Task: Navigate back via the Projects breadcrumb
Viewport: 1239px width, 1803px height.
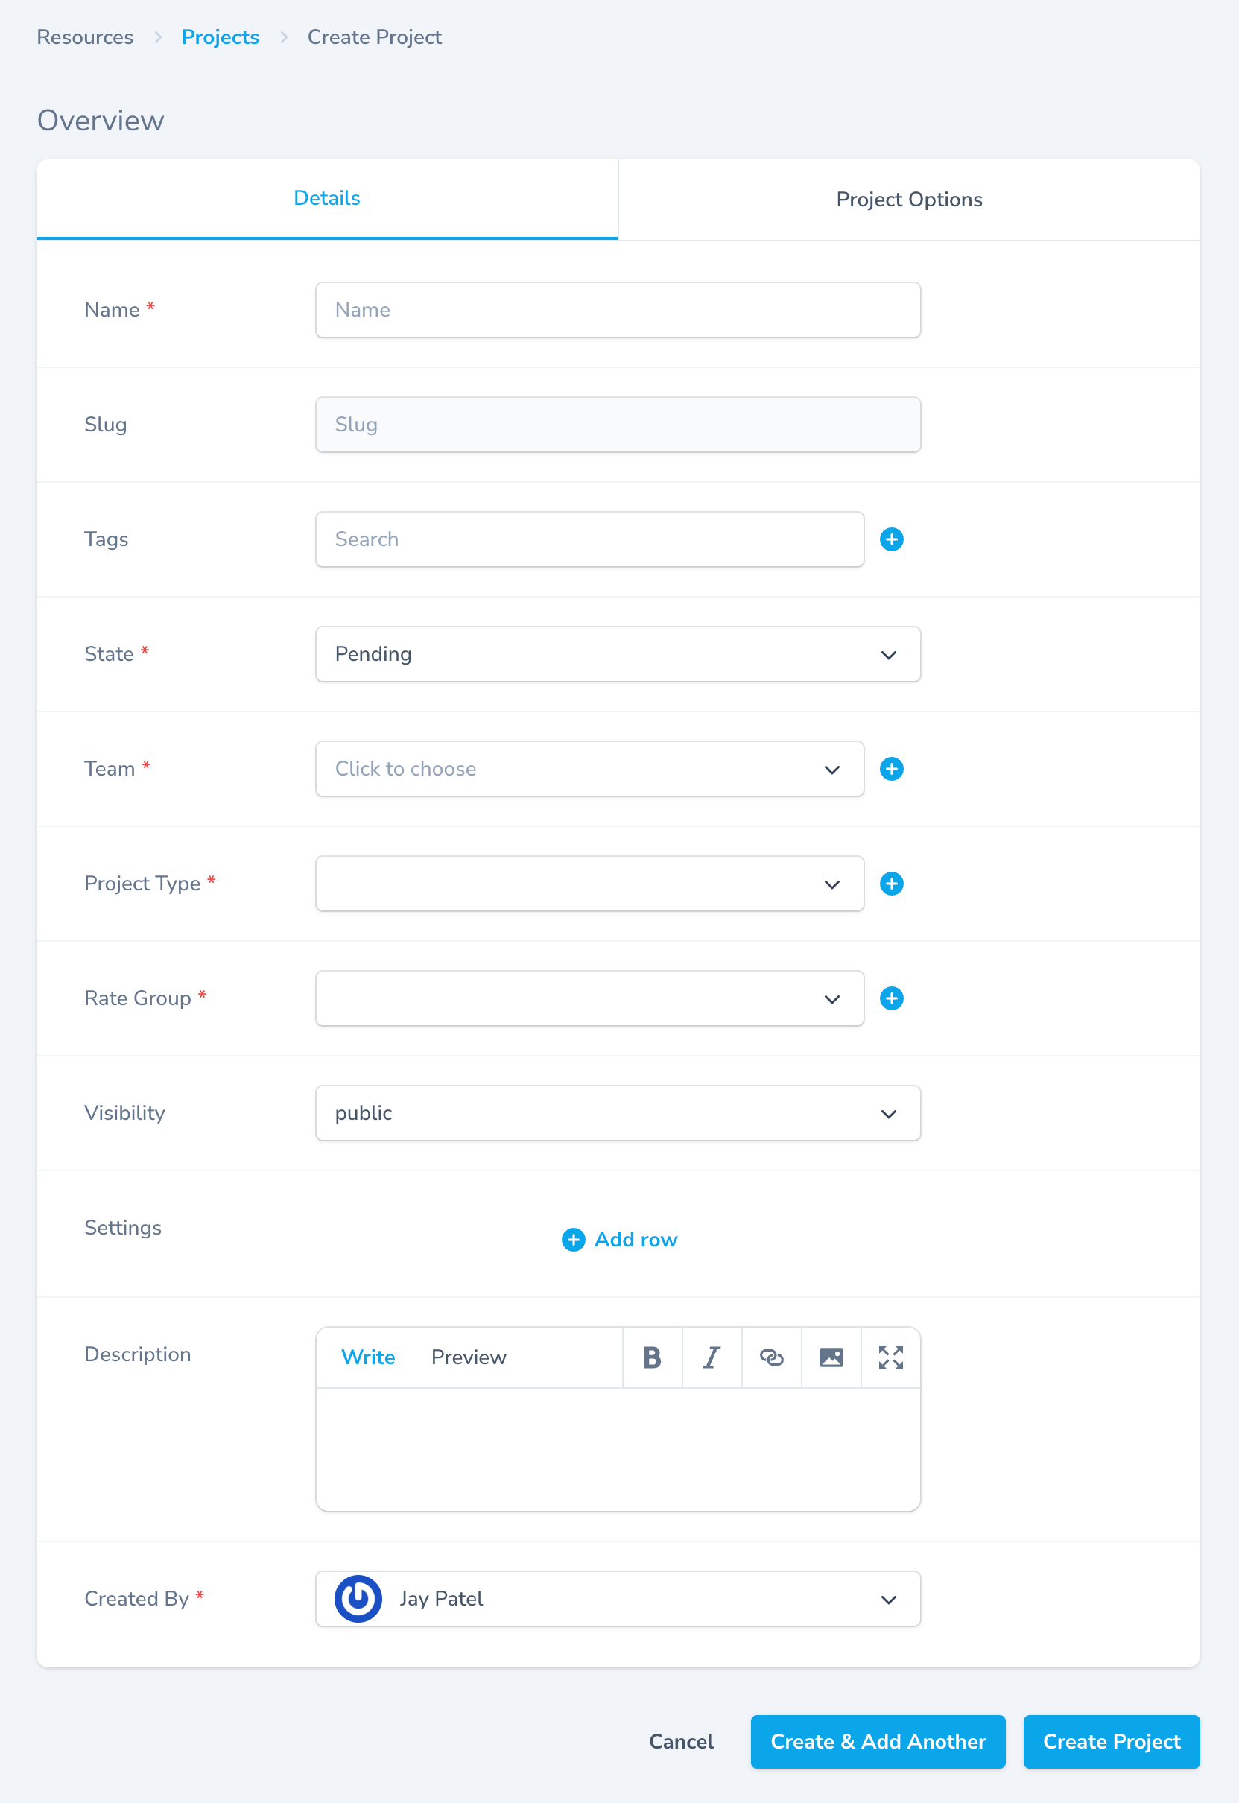Action: [221, 37]
